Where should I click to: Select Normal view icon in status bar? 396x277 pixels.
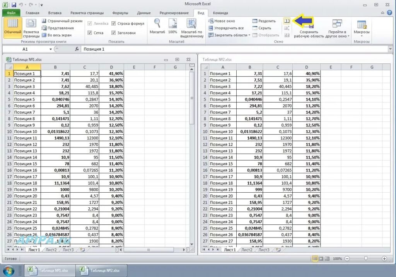coord(315,258)
